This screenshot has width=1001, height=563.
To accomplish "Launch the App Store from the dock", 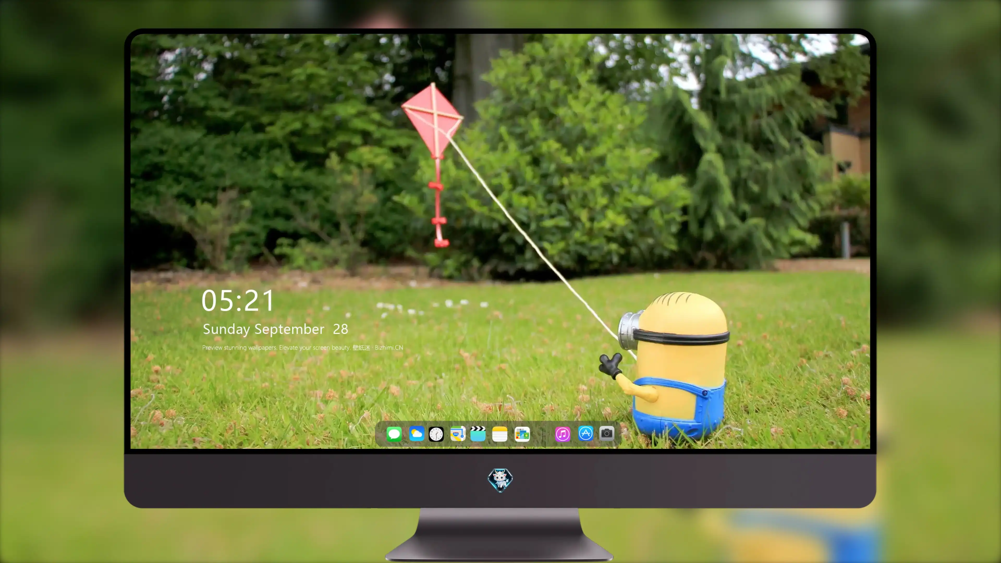I will click(585, 434).
